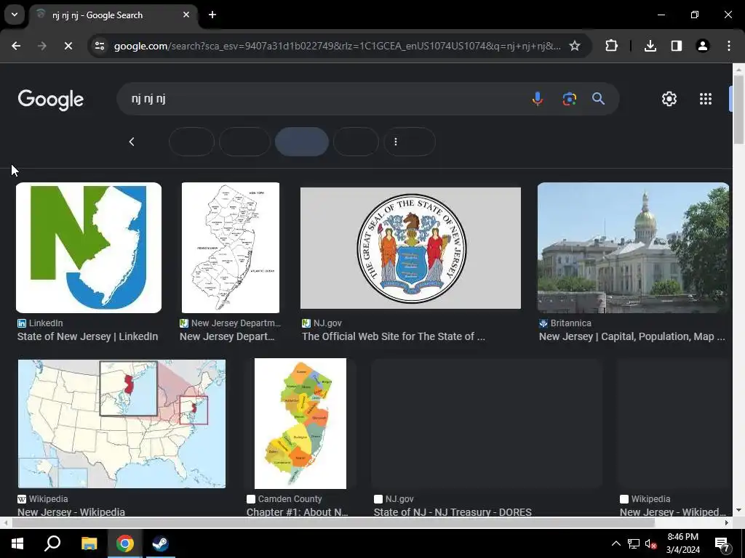745x558 pixels.
Task: Open Google quick settings gear
Action: pos(669,99)
